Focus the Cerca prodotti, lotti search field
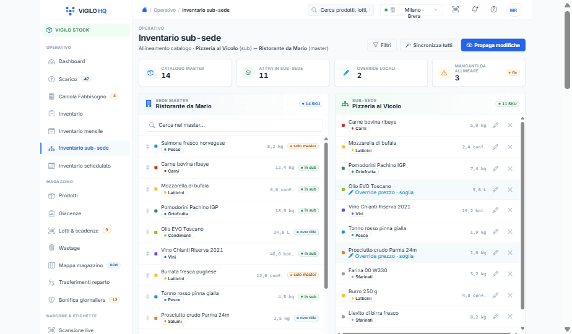 point(340,10)
